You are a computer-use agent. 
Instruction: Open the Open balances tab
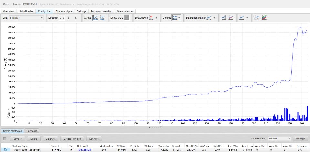(x=125, y=11)
